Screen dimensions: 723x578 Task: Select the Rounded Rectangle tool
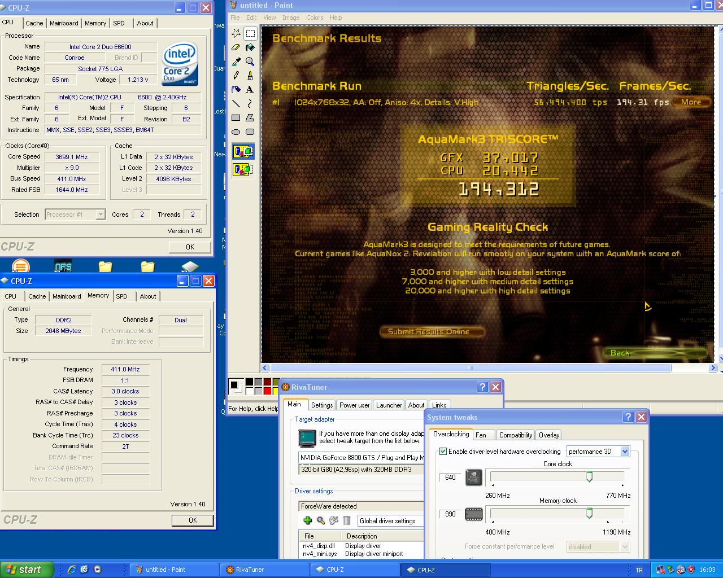pyautogui.click(x=250, y=132)
